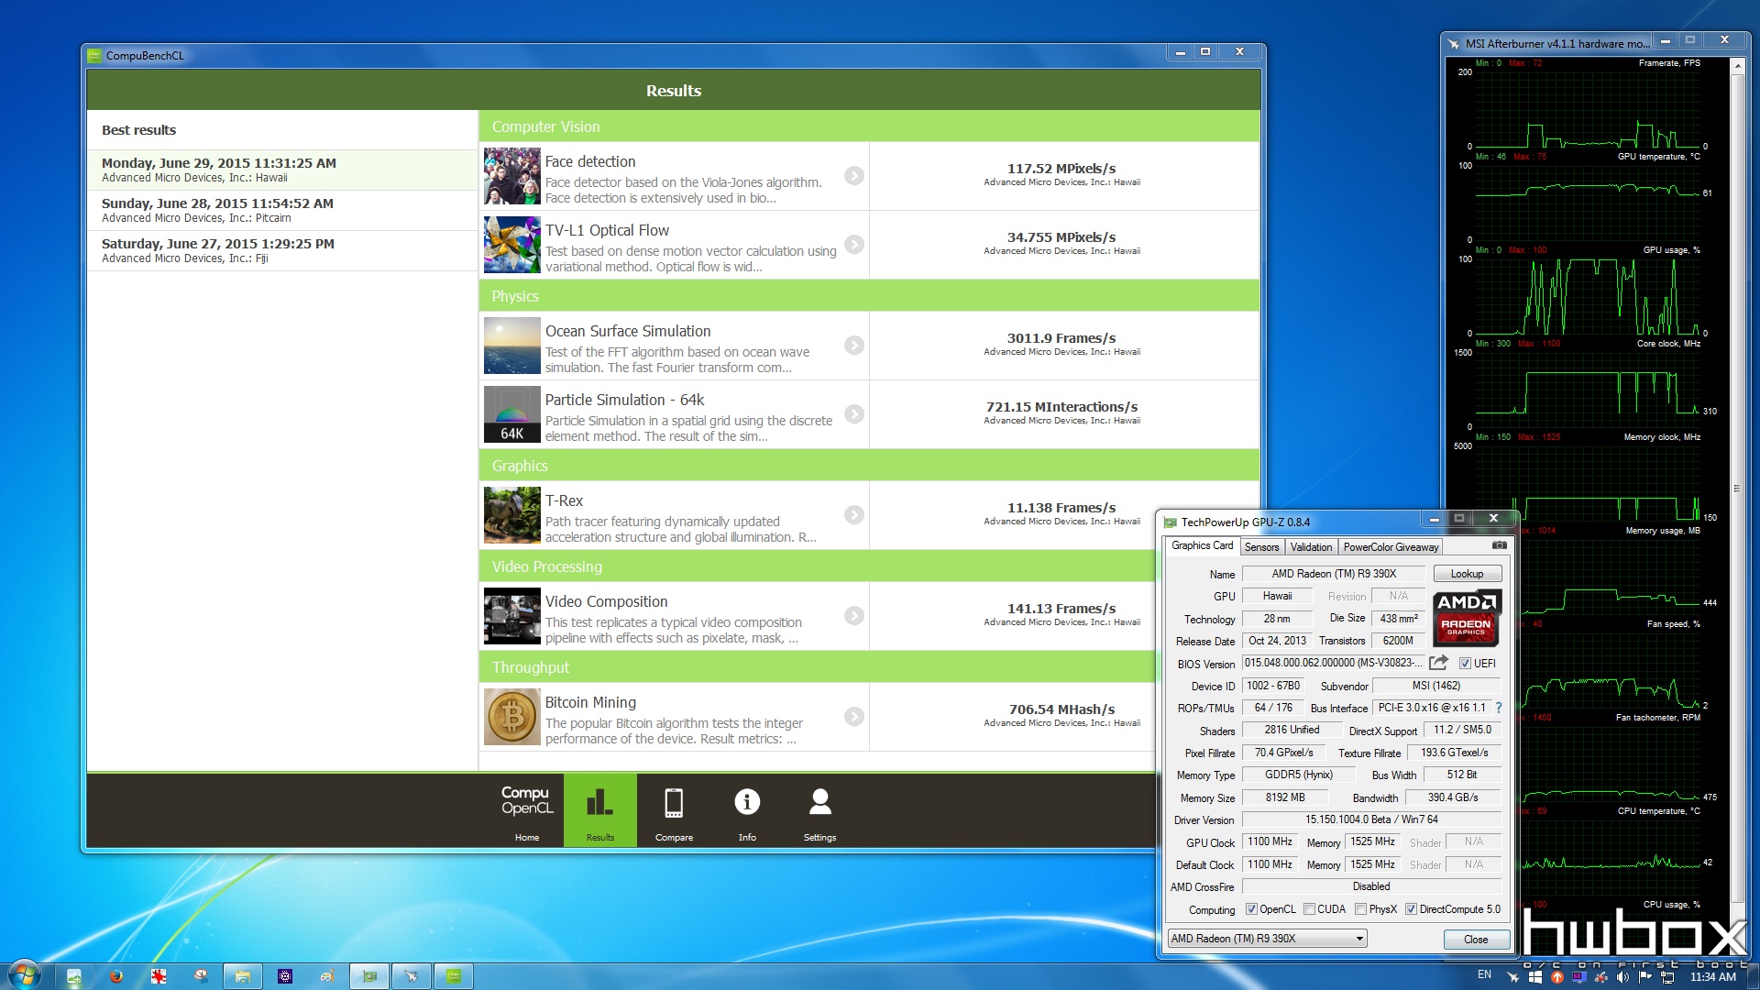Expand Bitcoin Mining details arrow

click(853, 717)
